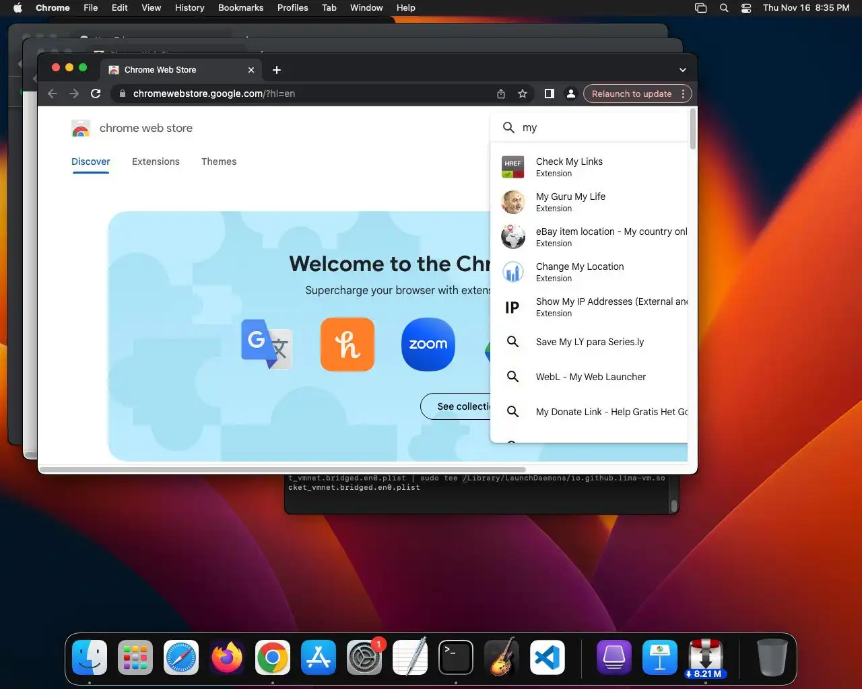Click the Terminal window scrollbar
Viewport: 862px width, 689px height.
tap(674, 505)
